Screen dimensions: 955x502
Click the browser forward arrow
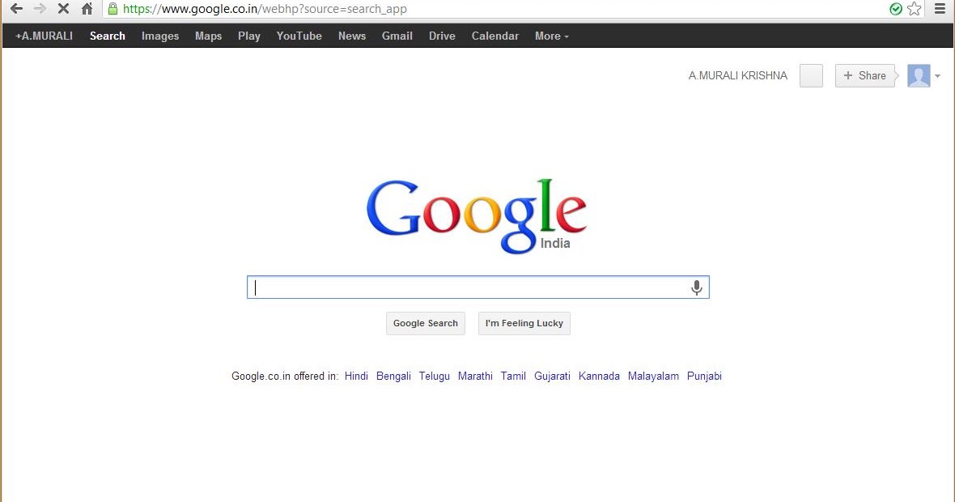coord(40,9)
